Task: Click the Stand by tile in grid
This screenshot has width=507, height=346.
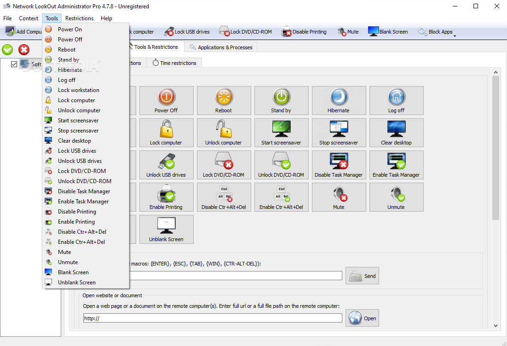Action: pyautogui.click(x=281, y=101)
